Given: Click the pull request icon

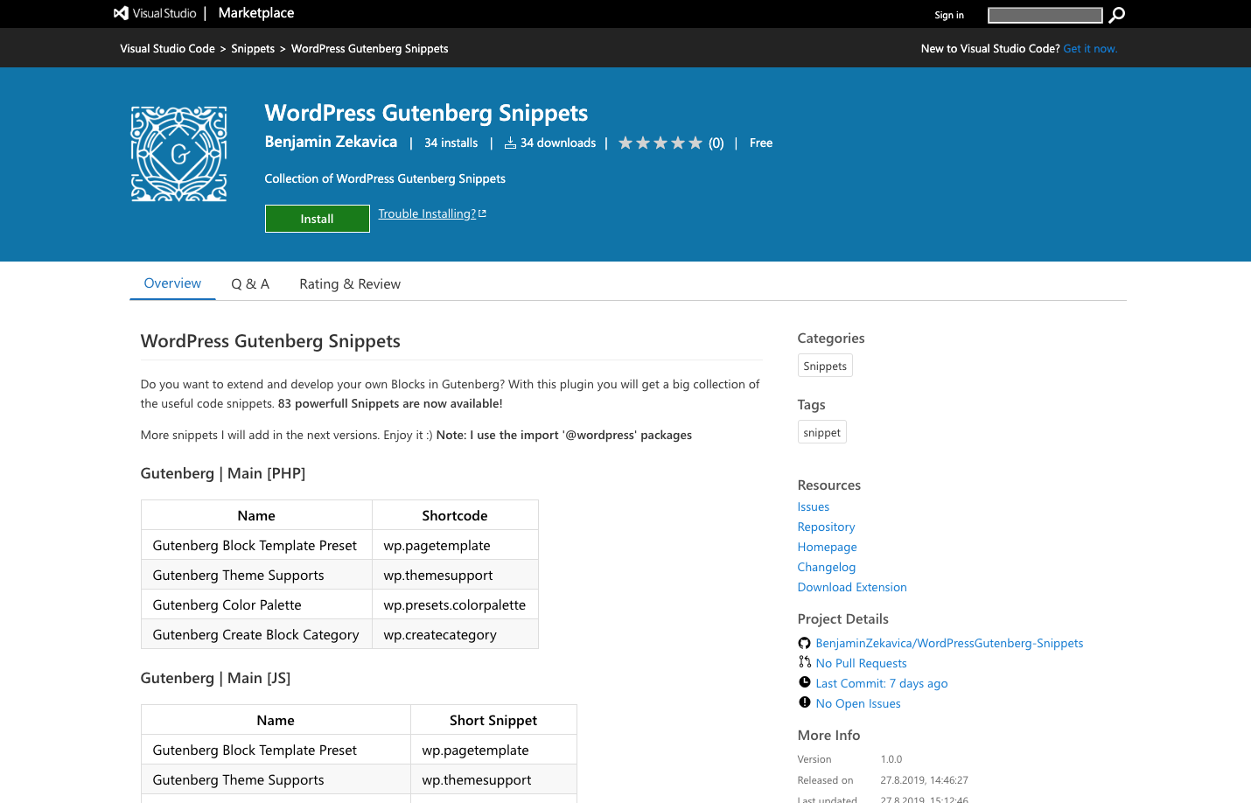Looking at the screenshot, I should [804, 662].
